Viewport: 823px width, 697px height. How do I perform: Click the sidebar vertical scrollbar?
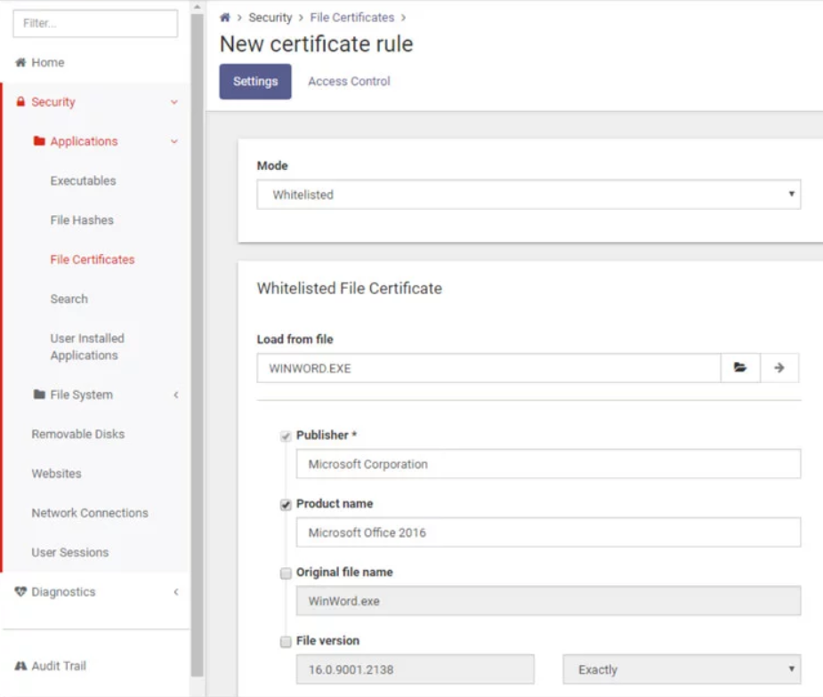(x=197, y=345)
